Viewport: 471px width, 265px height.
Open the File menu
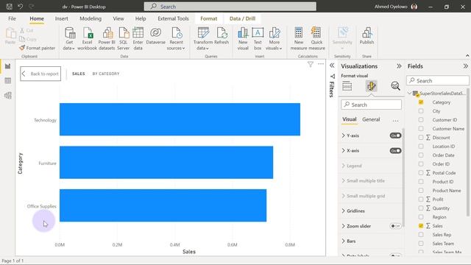point(12,18)
